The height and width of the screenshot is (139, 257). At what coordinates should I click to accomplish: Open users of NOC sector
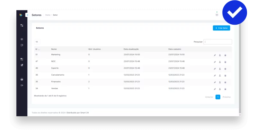click(220, 62)
